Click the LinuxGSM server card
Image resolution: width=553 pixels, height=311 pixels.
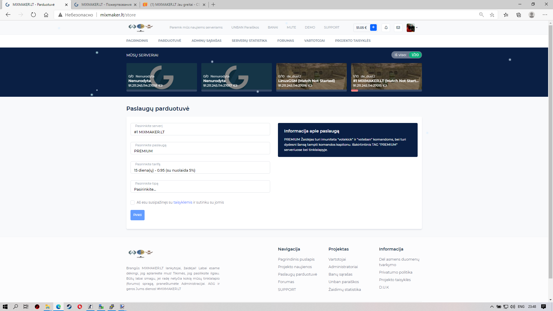click(311, 77)
